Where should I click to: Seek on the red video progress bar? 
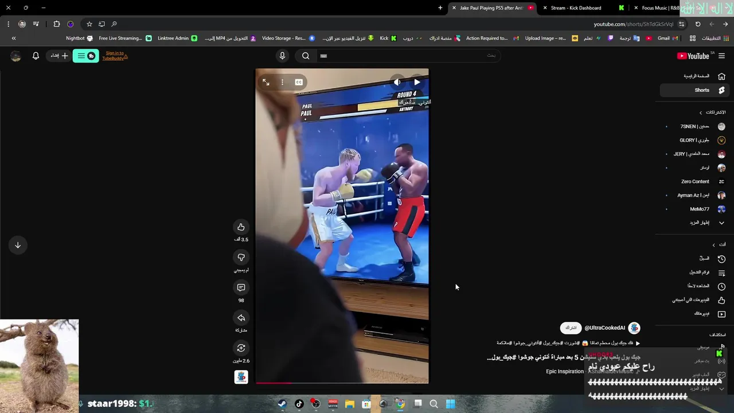click(x=342, y=383)
